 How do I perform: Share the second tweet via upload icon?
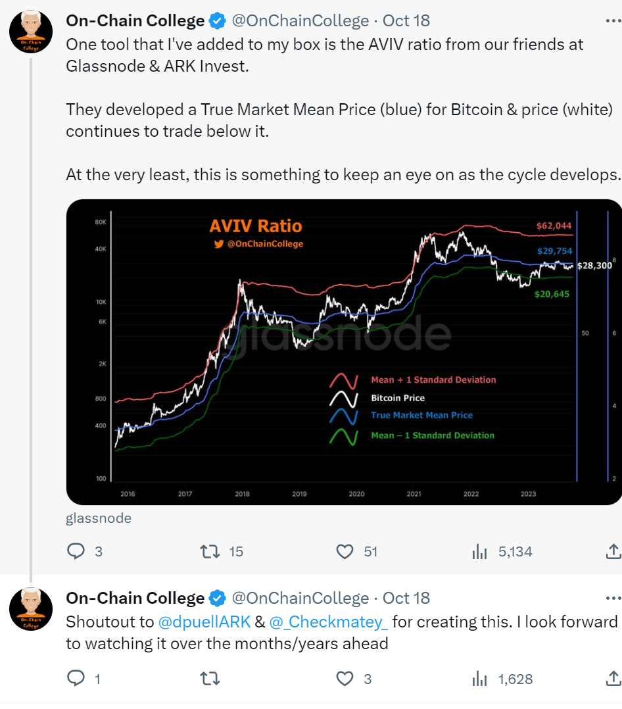point(613,678)
